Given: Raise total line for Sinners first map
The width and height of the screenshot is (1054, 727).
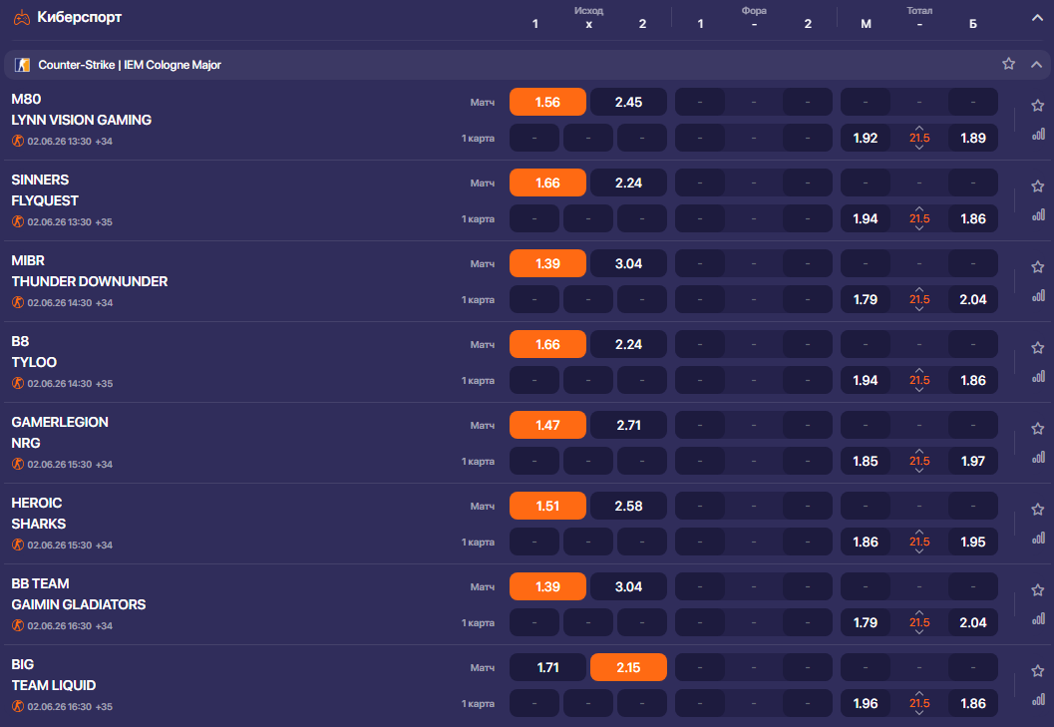Looking at the screenshot, I should pyautogui.click(x=919, y=208).
